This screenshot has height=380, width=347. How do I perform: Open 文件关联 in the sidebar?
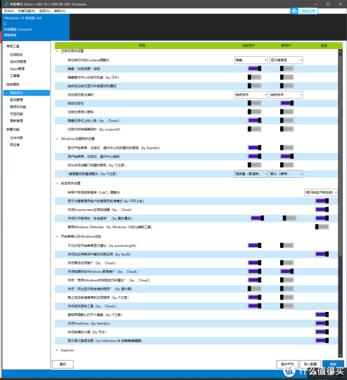(x=16, y=138)
